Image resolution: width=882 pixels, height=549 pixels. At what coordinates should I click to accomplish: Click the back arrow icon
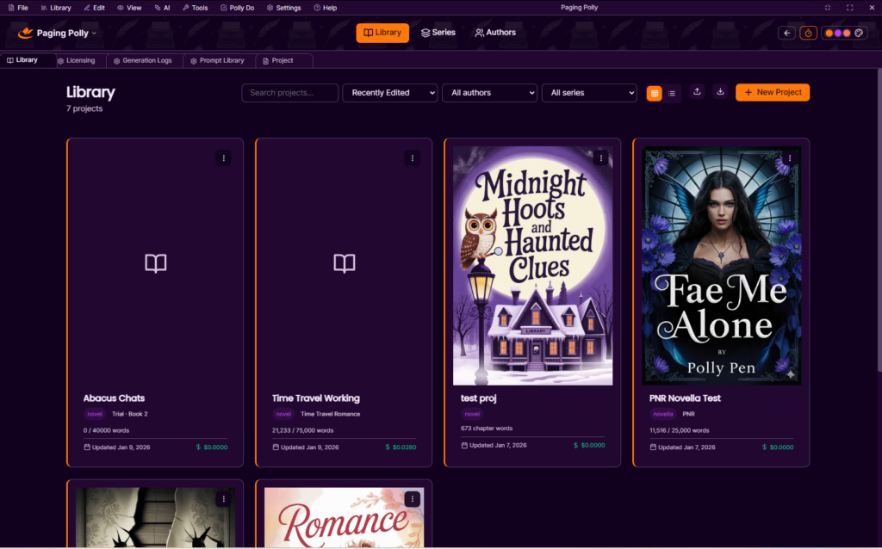(x=786, y=33)
